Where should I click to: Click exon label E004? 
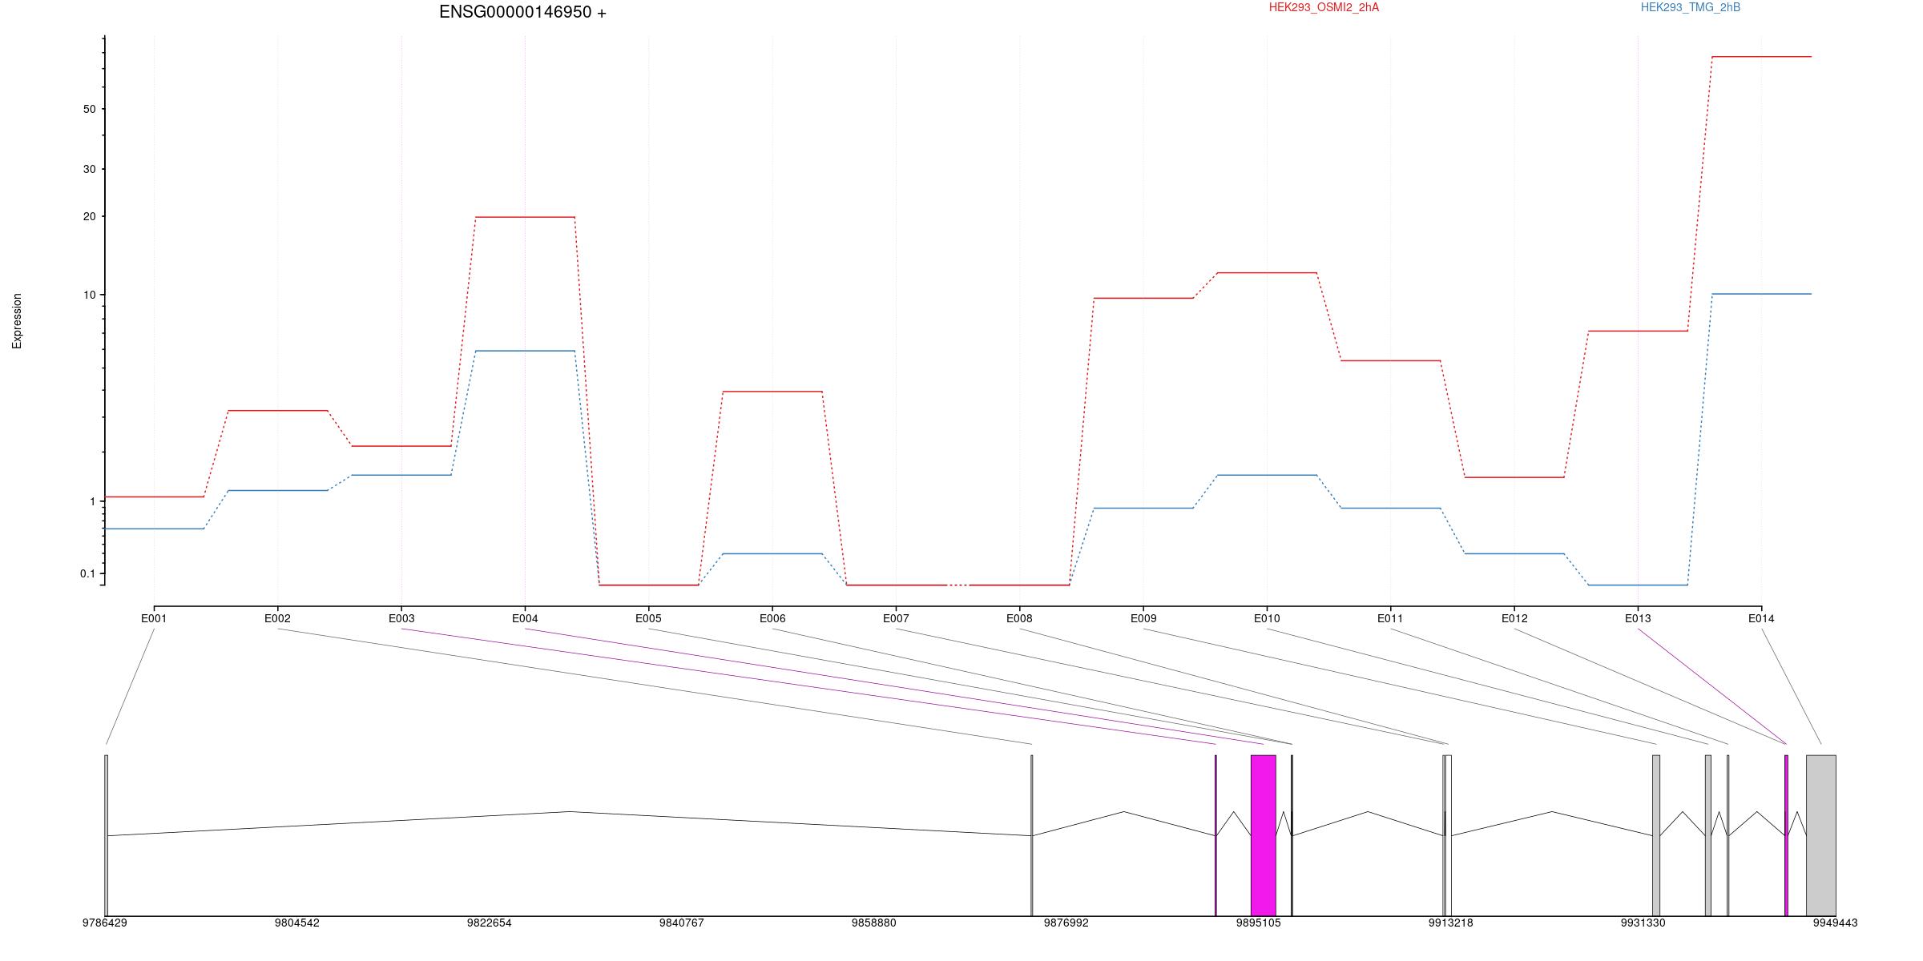(525, 618)
